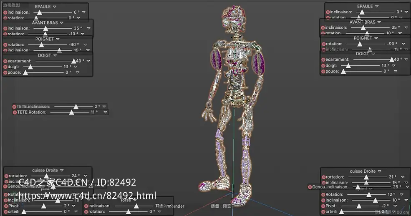The height and width of the screenshot is (216, 411).
Task: Click keyframe dot for doigt in right DOIGT panel
Action: [x=323, y=66]
